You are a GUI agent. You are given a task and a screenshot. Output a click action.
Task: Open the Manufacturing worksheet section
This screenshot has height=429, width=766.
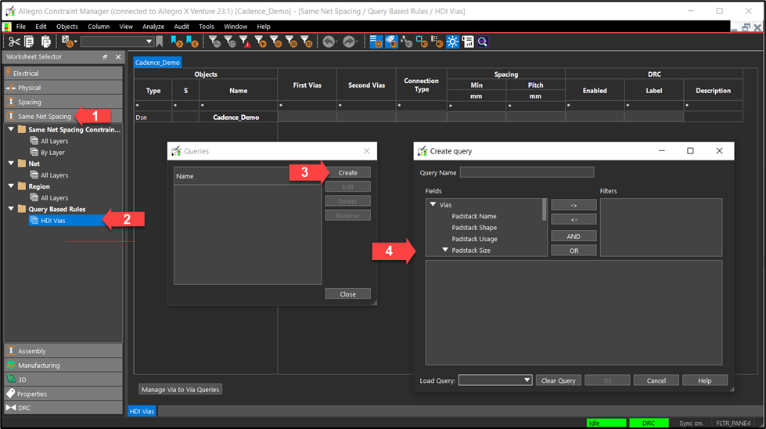point(63,365)
